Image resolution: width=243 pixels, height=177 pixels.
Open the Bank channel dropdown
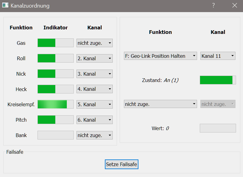pyautogui.click(x=94, y=135)
